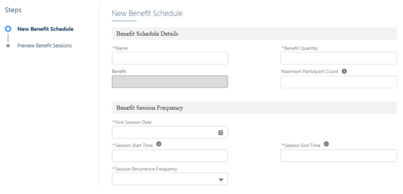
Task: Click the Steps sidebar heading
Action: click(x=13, y=10)
